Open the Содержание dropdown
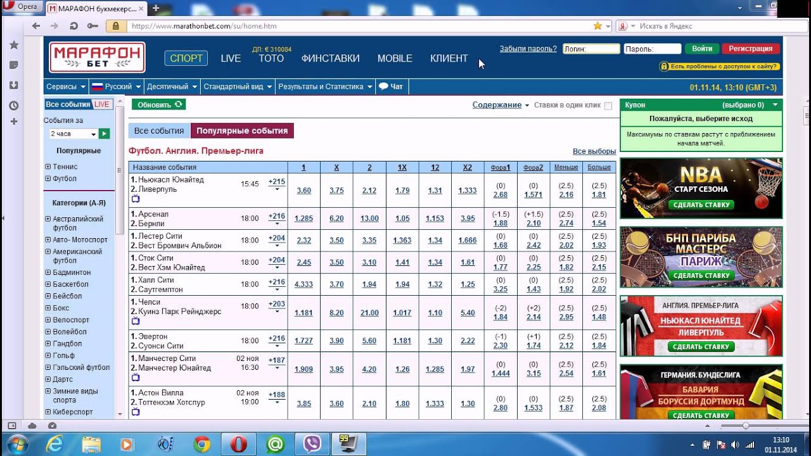This screenshot has width=811, height=456. click(x=501, y=105)
